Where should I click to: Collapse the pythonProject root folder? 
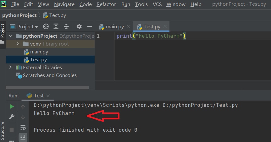coord(11,36)
